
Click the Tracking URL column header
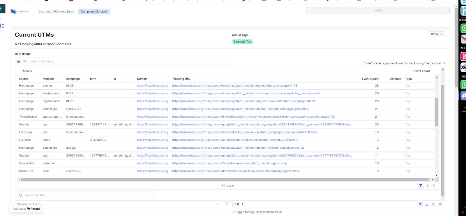pyautogui.click(x=181, y=79)
